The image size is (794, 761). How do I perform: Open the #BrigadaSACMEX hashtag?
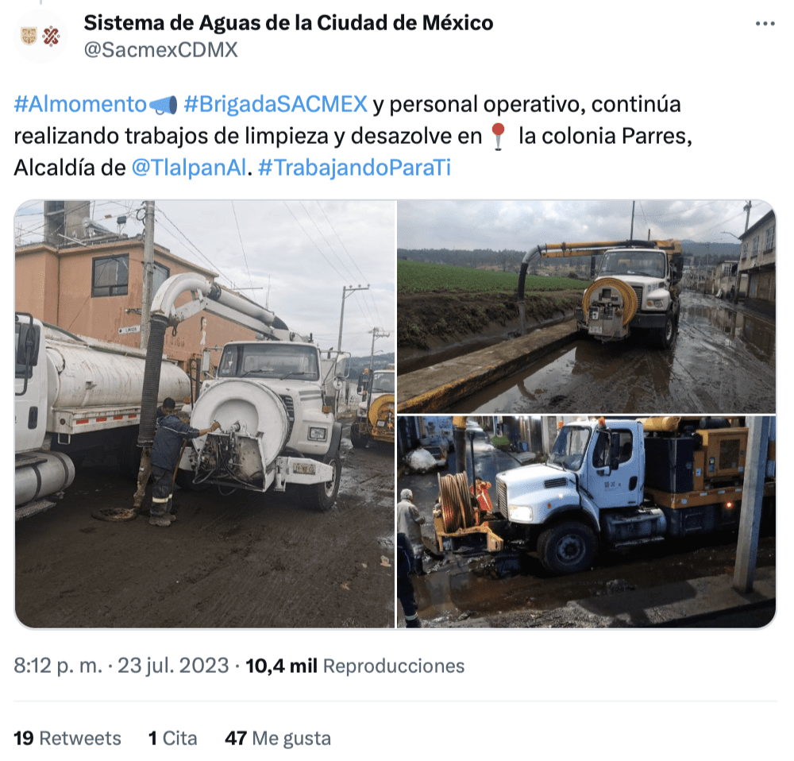pos(276,104)
